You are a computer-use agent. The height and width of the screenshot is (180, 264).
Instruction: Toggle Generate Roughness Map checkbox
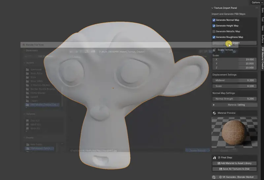(x=214, y=37)
